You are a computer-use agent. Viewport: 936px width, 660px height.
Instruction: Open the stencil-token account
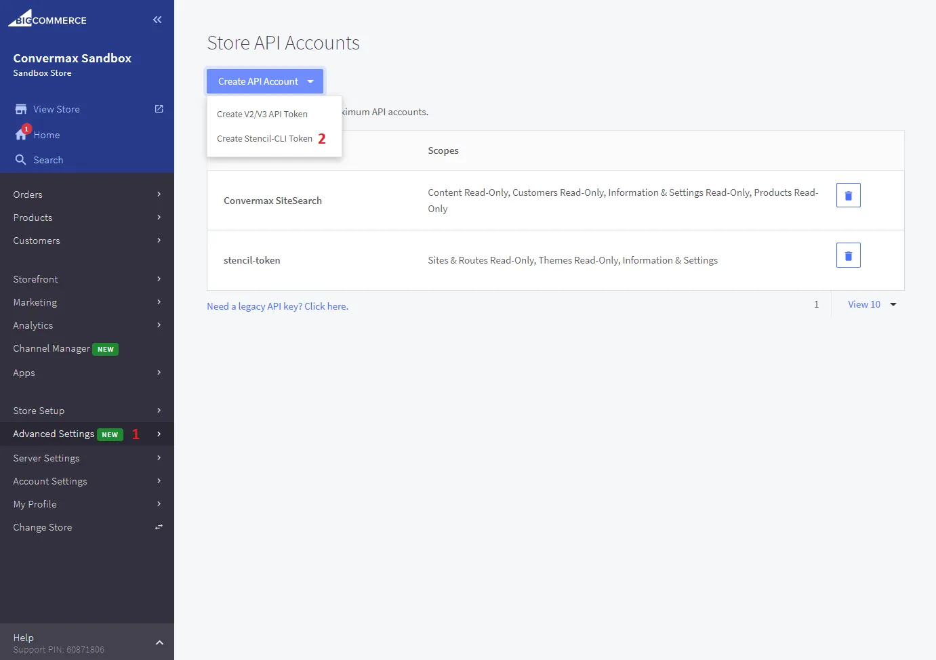(x=251, y=260)
